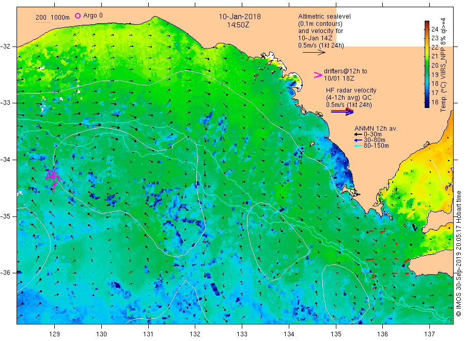The image size is (465, 341).
Task: Click the 134 longitude axis label
Action: pyautogui.click(x=289, y=334)
